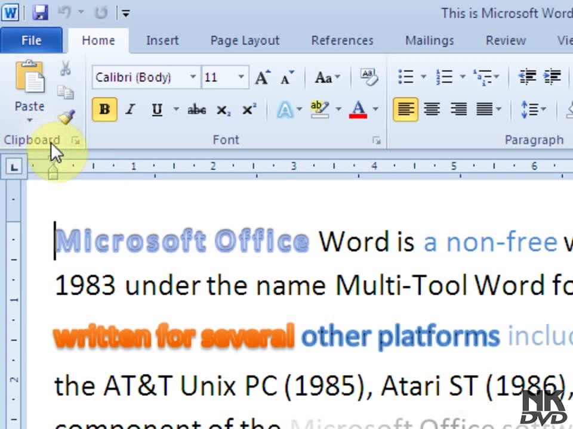Open the Customize Quick Access Toolbar dropdown
The height and width of the screenshot is (429, 573).
[126, 14]
